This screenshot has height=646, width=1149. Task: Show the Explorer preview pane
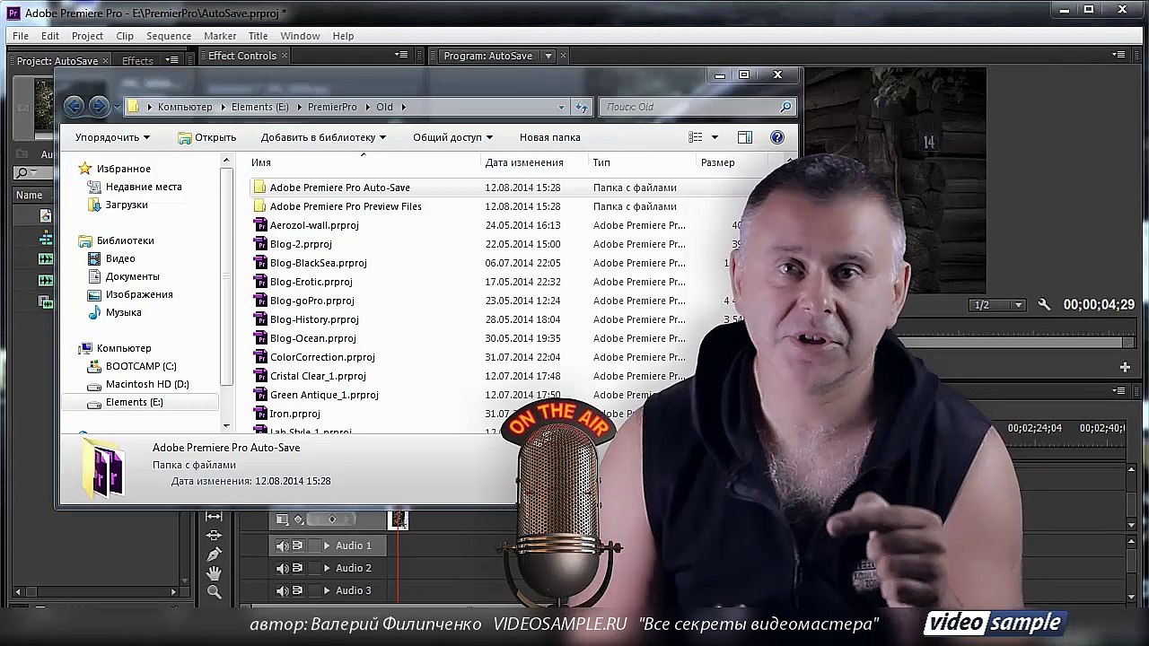(745, 137)
